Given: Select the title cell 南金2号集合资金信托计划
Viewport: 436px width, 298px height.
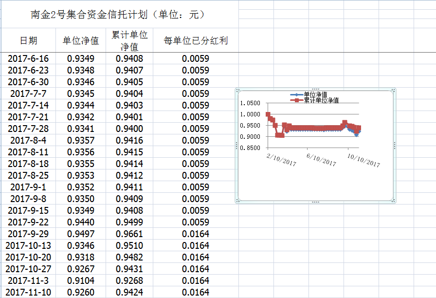Looking at the screenshot, I should click(119, 15).
